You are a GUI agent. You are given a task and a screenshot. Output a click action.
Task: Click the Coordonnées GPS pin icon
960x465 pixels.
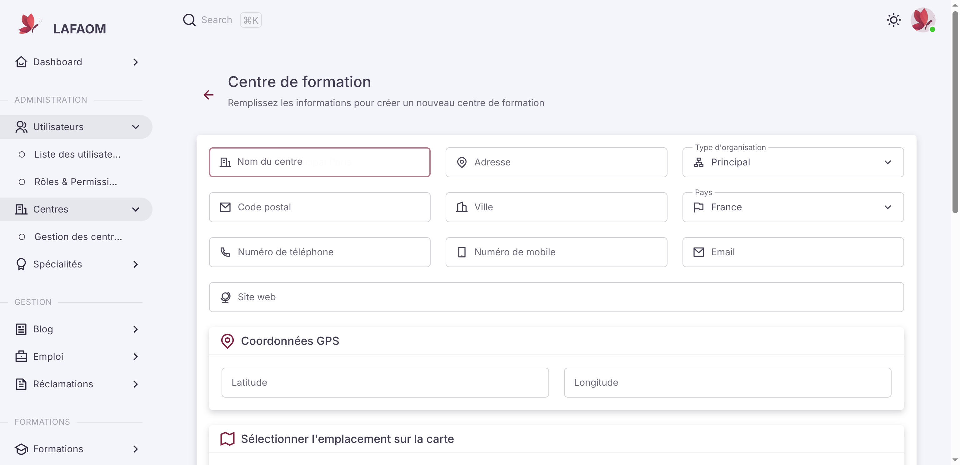coord(227,341)
